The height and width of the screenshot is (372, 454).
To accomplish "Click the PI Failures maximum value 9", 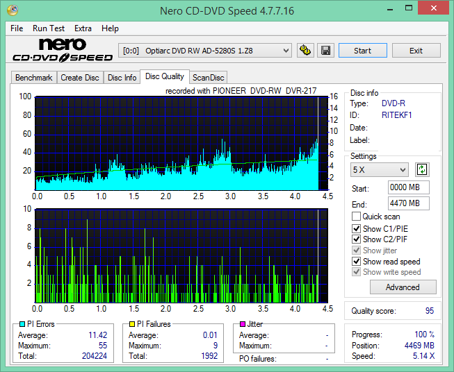I will point(216,346).
